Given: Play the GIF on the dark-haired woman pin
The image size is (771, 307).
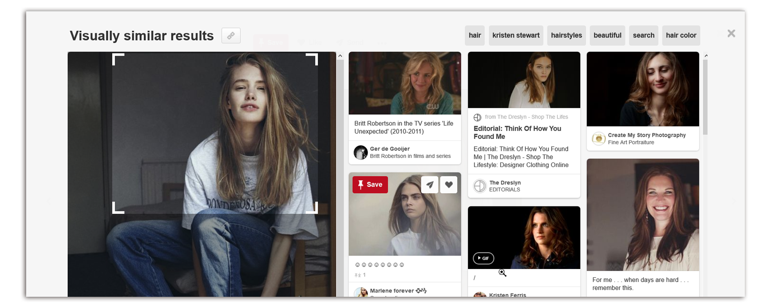Looking at the screenshot, I should 483,258.
